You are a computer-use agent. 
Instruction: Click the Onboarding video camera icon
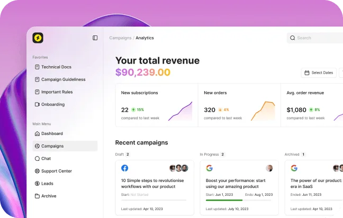coord(37,104)
